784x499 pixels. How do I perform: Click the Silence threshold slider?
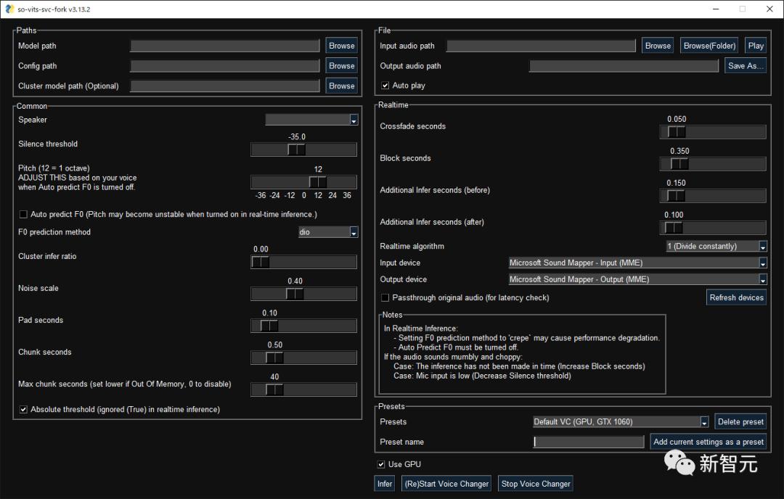coord(303,150)
